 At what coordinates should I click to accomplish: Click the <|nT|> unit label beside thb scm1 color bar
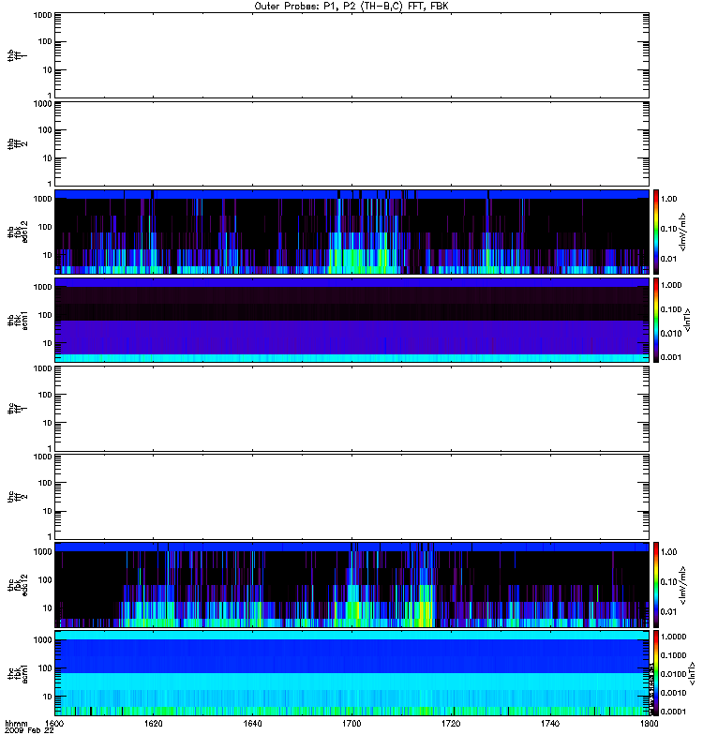pos(687,320)
